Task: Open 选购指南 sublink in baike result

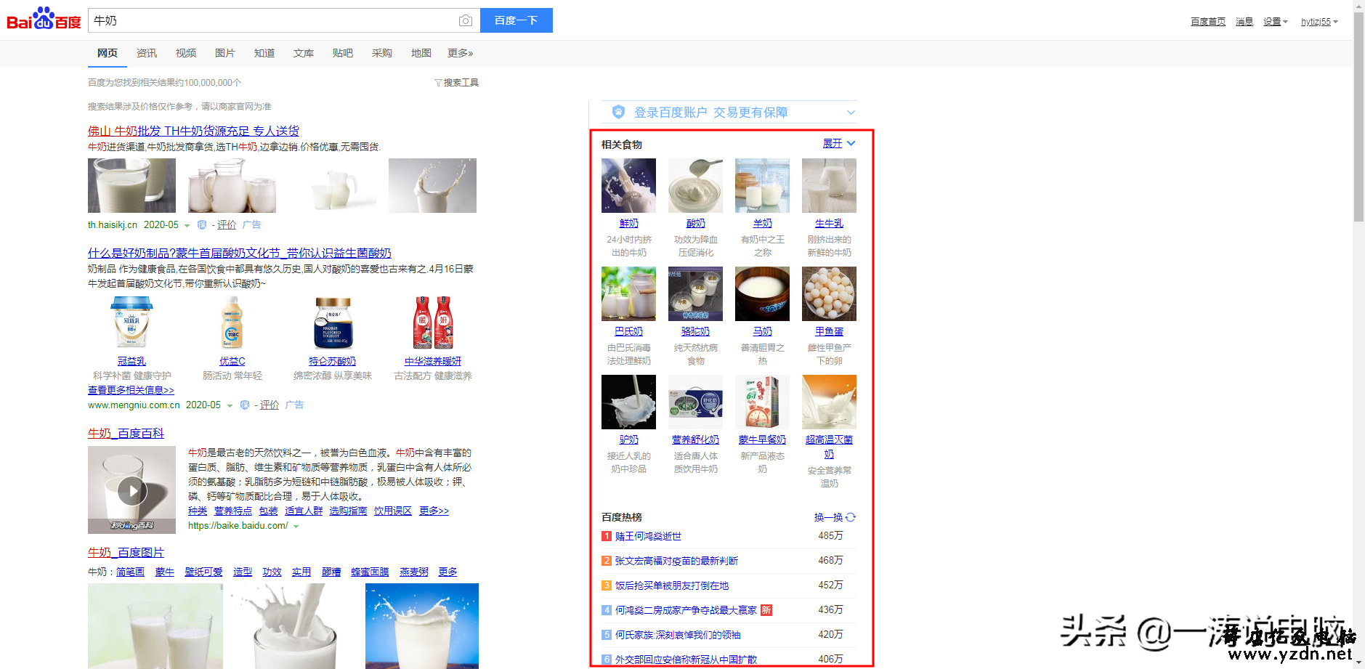Action: 348,511
